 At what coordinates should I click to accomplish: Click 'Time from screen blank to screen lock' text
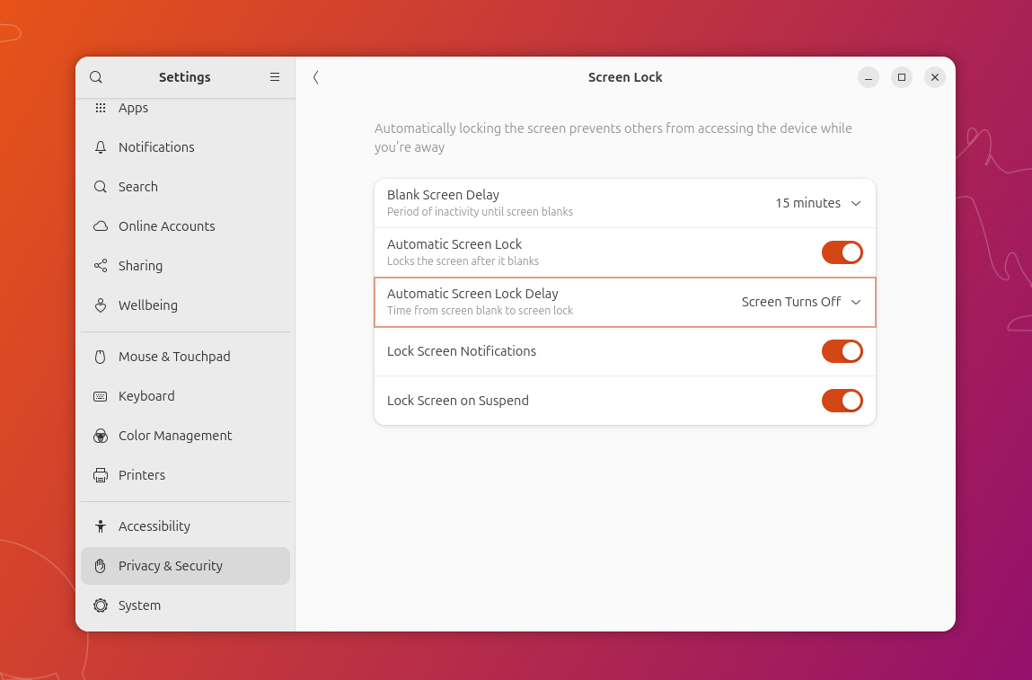click(480, 311)
